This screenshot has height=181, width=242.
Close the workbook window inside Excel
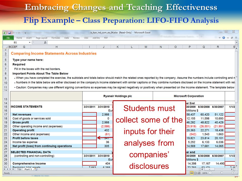coord(236,38)
